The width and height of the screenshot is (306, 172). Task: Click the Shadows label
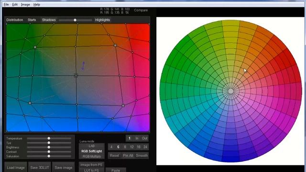click(x=49, y=20)
